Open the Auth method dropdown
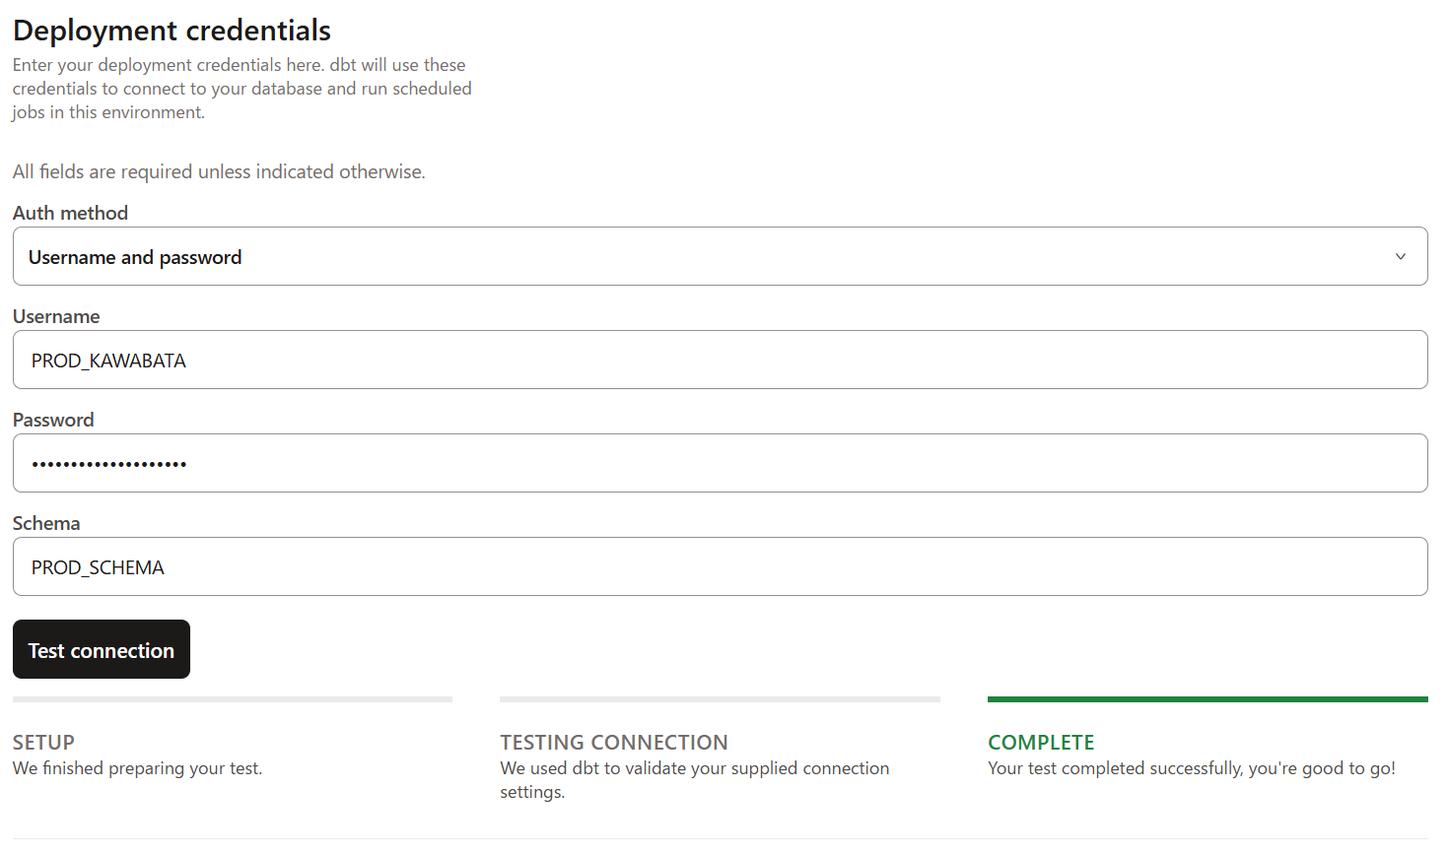 point(720,256)
